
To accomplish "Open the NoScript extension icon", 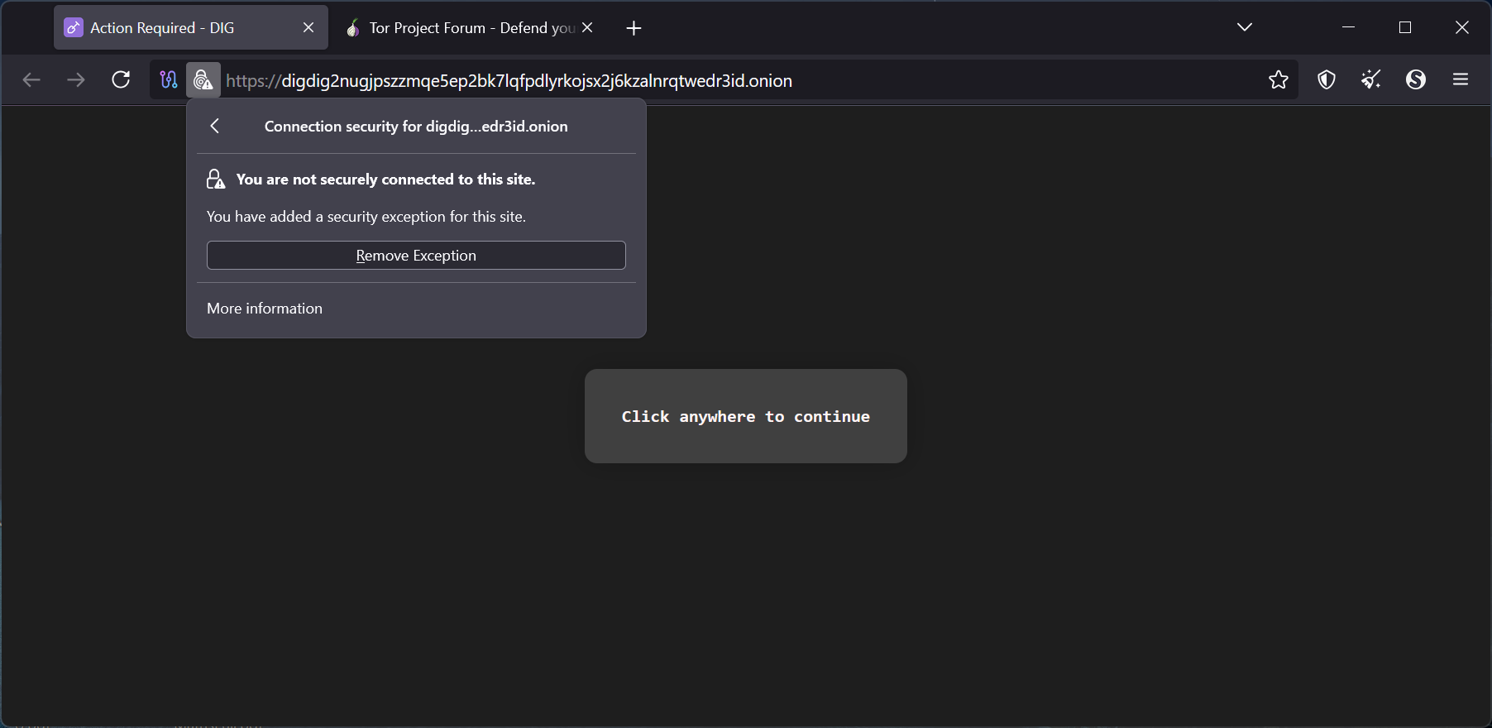I will 1415,80.
